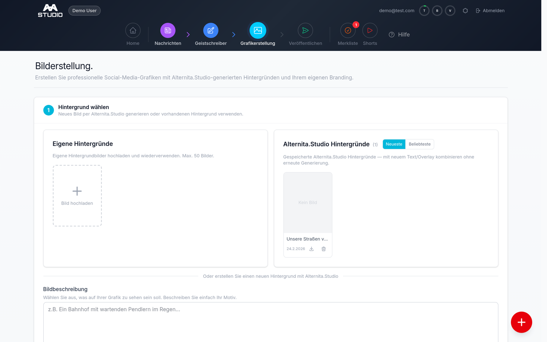Click the Hintergrund wählen step title
The height and width of the screenshot is (342, 547).
tap(84, 107)
